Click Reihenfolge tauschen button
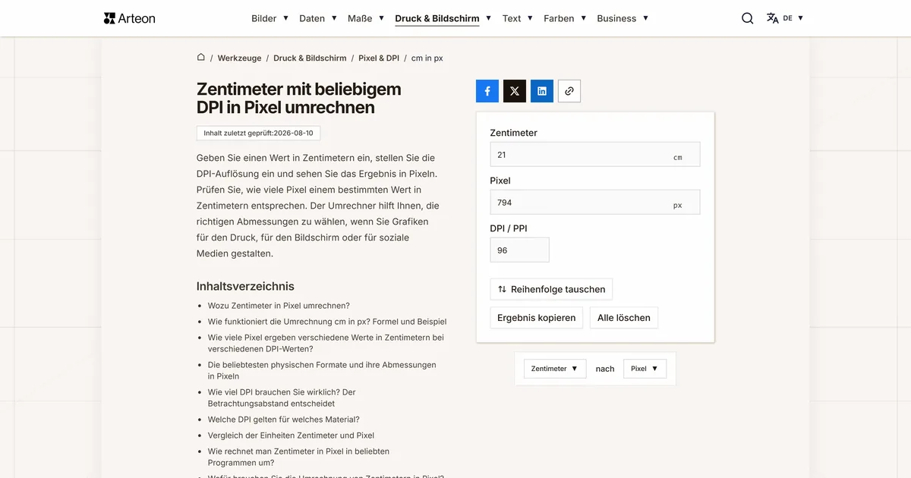The height and width of the screenshot is (478, 911). pyautogui.click(x=551, y=289)
